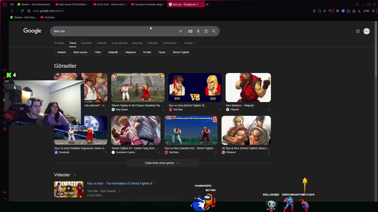Image resolution: width=378 pixels, height=212 pixels.
Task: Click the Atari oyunu suggestion chip
Action: coord(80,52)
